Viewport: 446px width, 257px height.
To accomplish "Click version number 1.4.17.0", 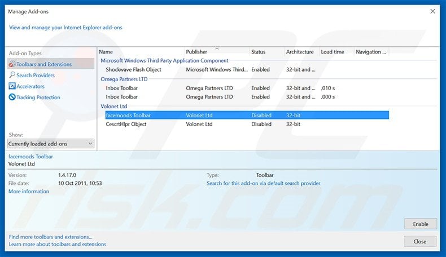I will pyautogui.click(x=67, y=175).
